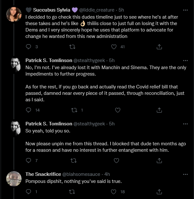Image resolution: width=194 pixels, height=199 pixels.
Task: Open @liddle_creature profile handle
Action: coord(97,10)
